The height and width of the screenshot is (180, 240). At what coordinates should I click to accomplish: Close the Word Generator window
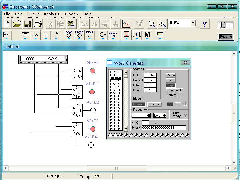[x=185, y=63]
